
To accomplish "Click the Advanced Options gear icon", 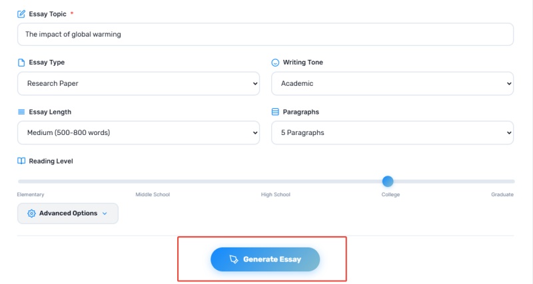I will (x=31, y=213).
